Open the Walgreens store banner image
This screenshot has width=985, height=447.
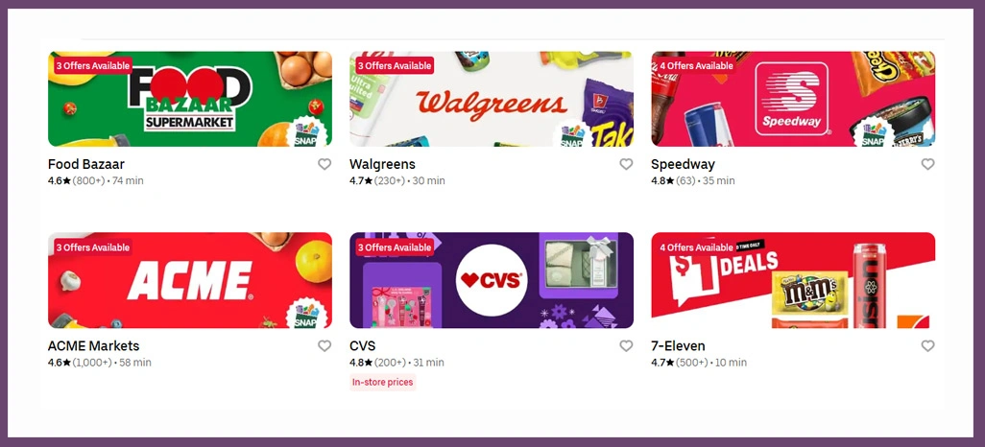[492, 99]
